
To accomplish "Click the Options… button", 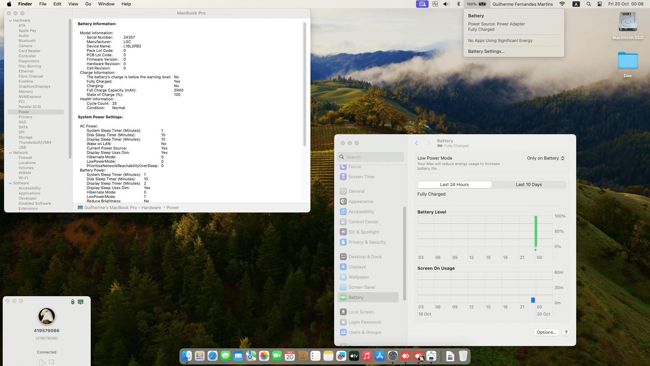I will [x=546, y=332].
